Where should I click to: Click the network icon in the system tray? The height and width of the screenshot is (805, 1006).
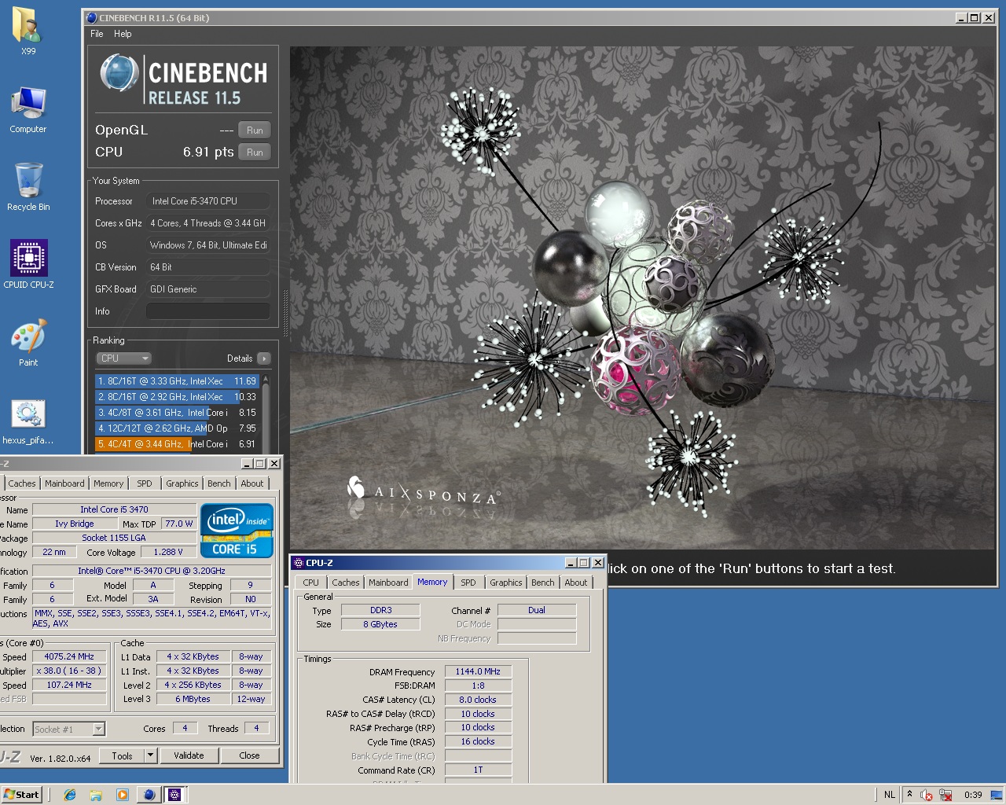point(945,795)
